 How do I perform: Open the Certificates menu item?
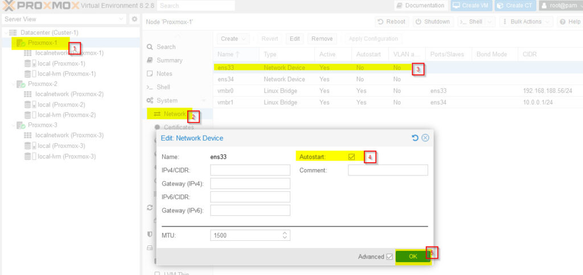click(179, 127)
